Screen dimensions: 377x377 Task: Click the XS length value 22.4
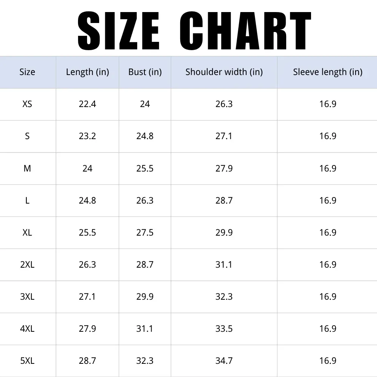pos(87,104)
